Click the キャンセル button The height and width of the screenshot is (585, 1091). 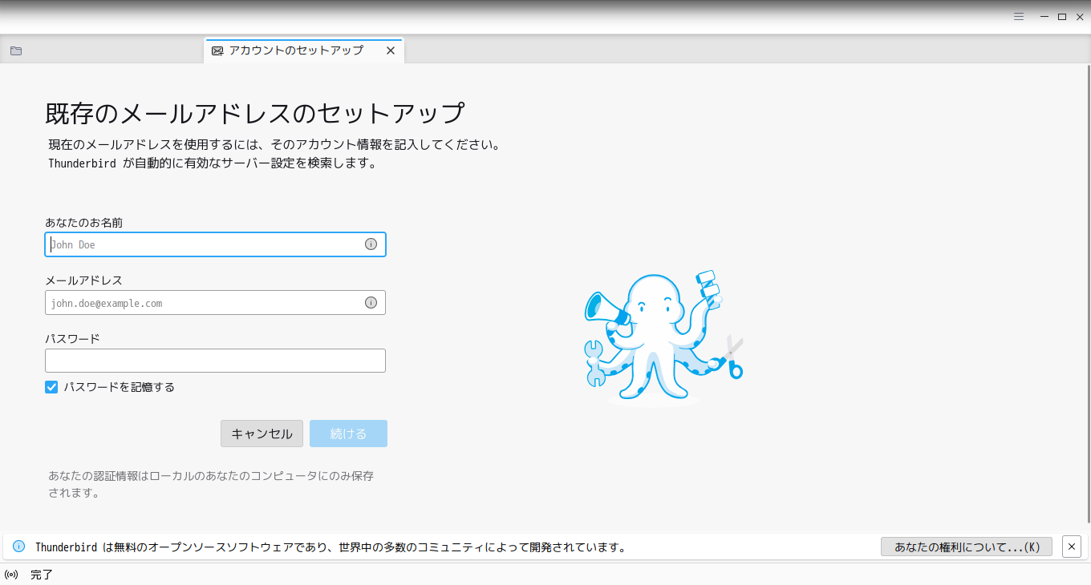pos(262,434)
